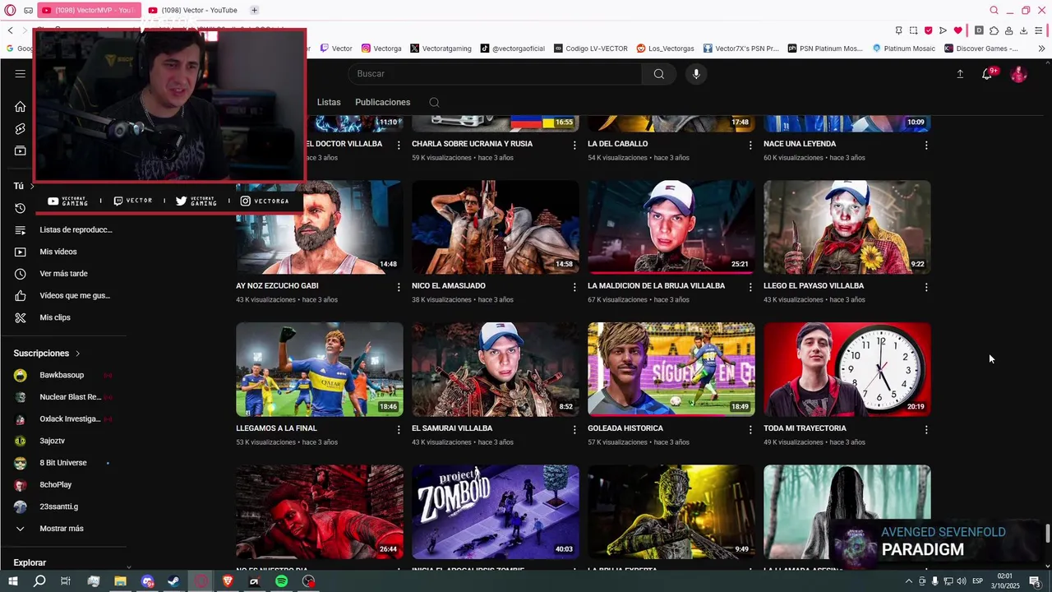Image resolution: width=1052 pixels, height=592 pixels.
Task: Open the Shorts sidebar icon
Action: tap(20, 129)
